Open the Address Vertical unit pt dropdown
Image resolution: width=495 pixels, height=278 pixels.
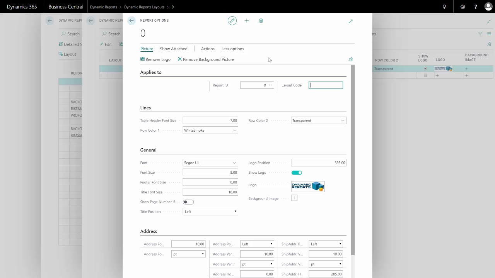[257, 264]
